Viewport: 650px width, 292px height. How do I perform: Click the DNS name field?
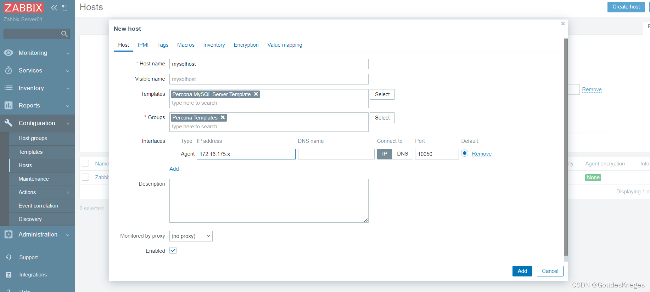pyautogui.click(x=336, y=154)
